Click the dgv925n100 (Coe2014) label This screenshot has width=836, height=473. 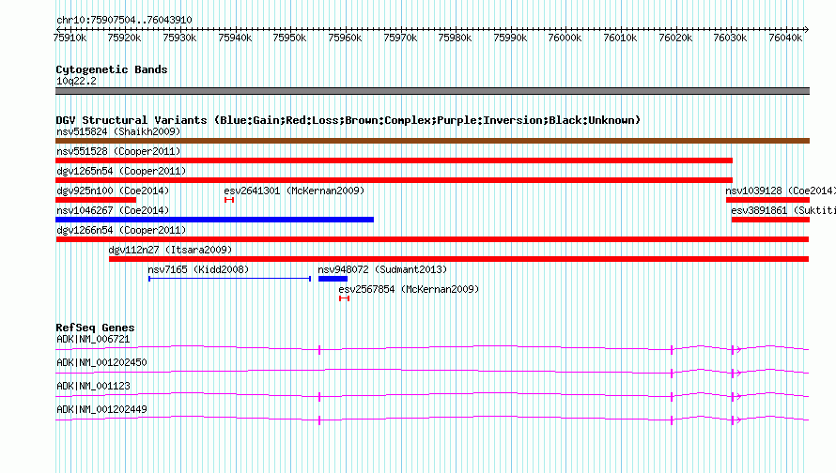[x=113, y=191]
